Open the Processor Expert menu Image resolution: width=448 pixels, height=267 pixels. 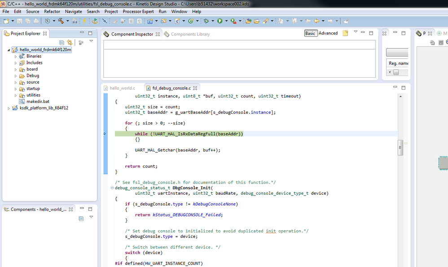(138, 11)
